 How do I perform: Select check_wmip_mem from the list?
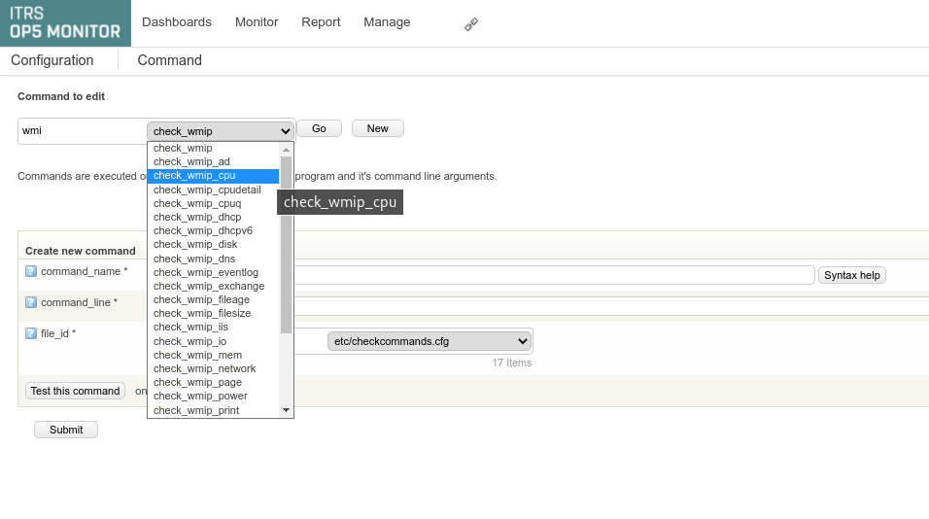213,355
